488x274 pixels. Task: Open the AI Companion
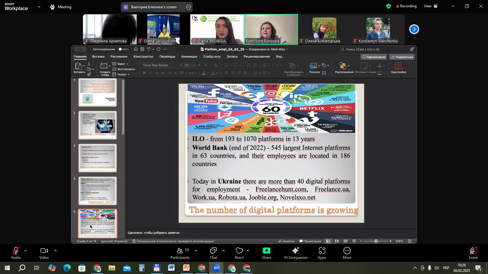tap(295, 253)
